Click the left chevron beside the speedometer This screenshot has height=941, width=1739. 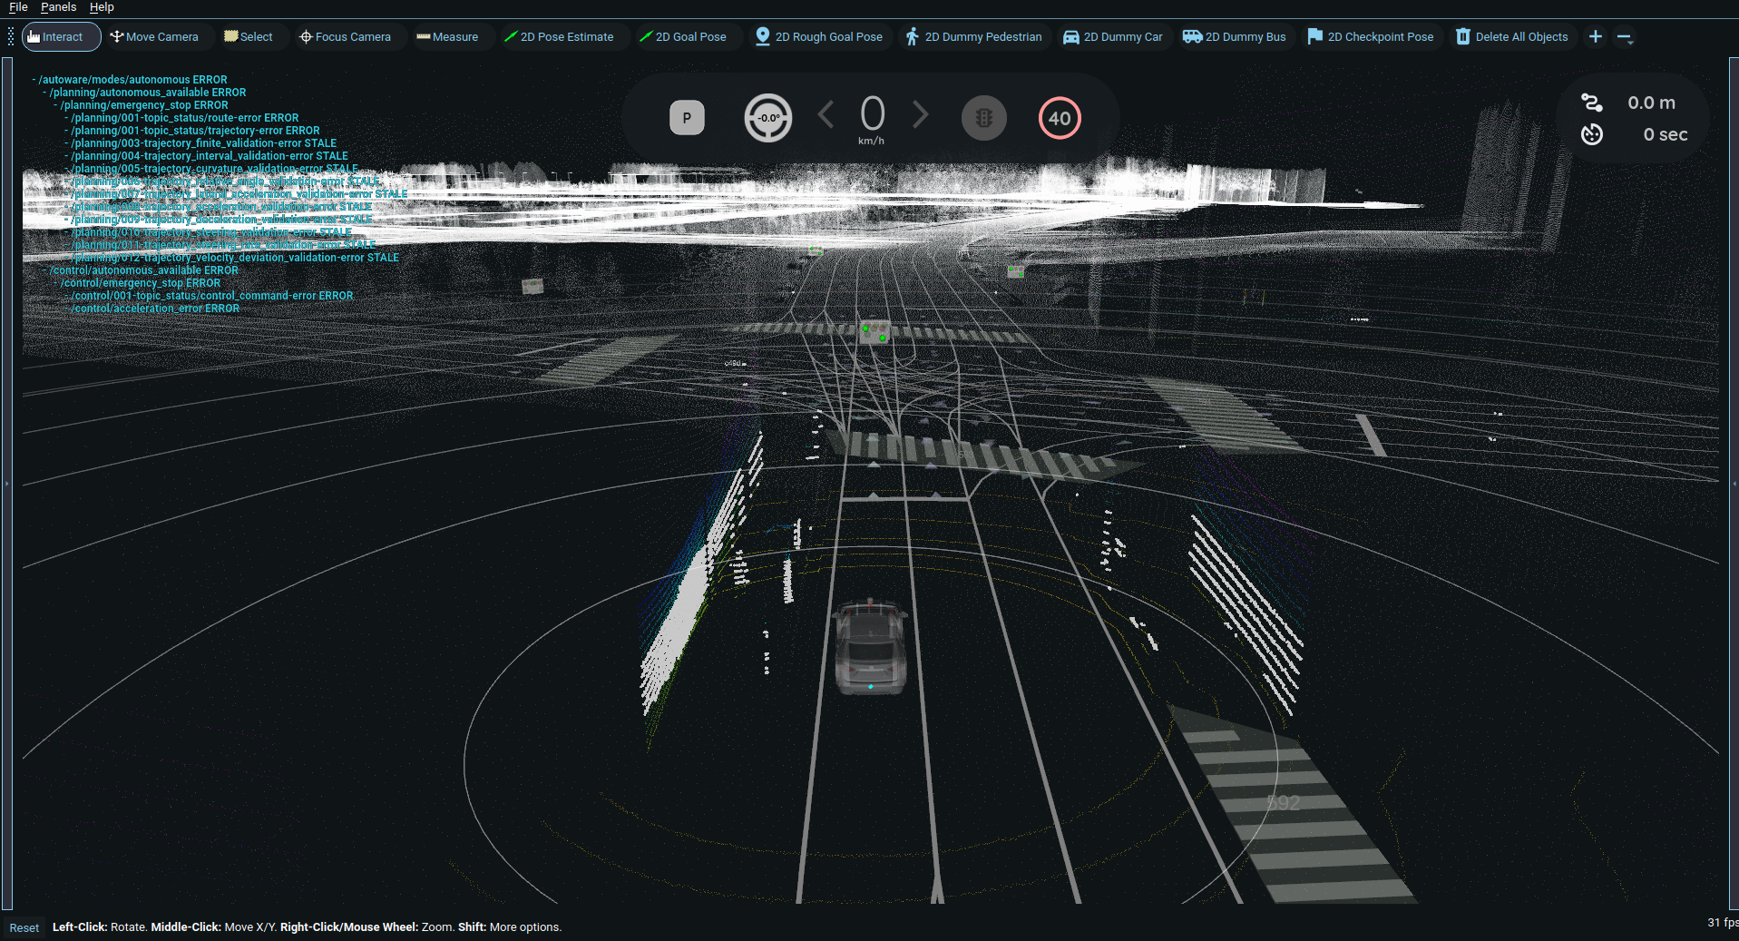click(825, 114)
